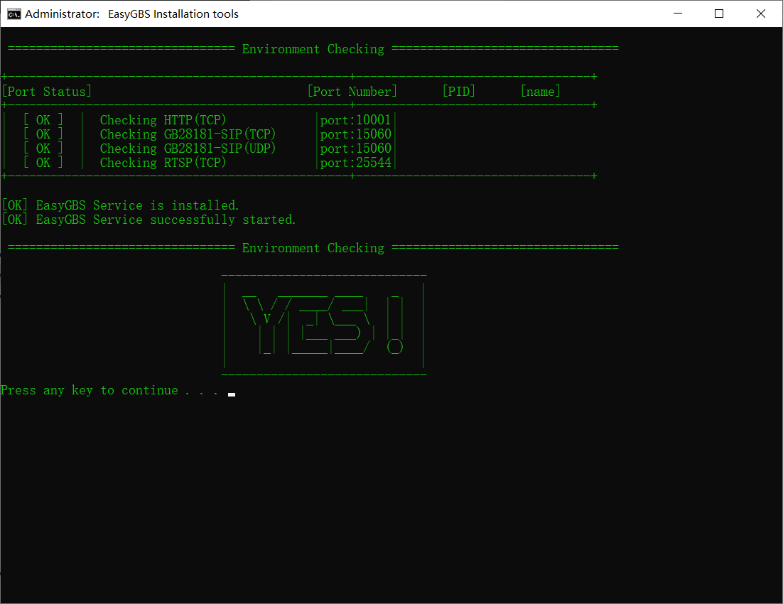
Task: Select the [name] column header
Action: [x=540, y=92]
